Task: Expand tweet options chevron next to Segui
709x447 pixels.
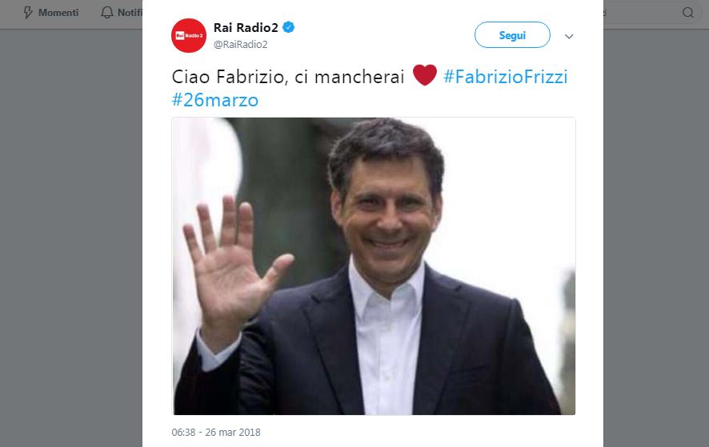Action: [569, 36]
